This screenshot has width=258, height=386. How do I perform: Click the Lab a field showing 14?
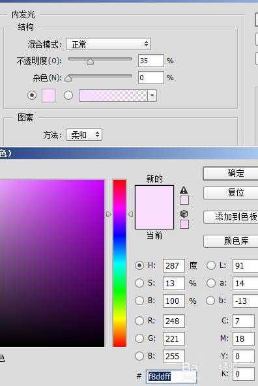(245, 283)
